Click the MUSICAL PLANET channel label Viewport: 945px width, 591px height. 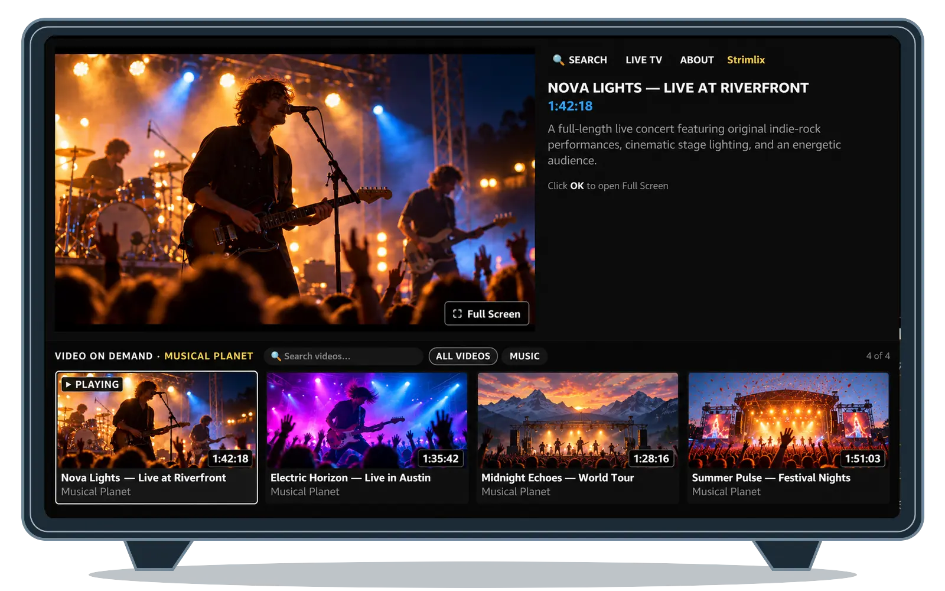click(208, 356)
